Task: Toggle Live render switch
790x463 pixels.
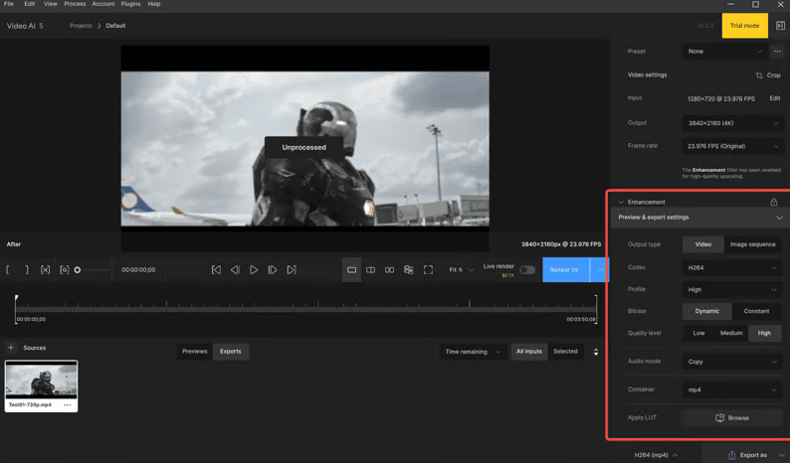Action: [x=527, y=270]
